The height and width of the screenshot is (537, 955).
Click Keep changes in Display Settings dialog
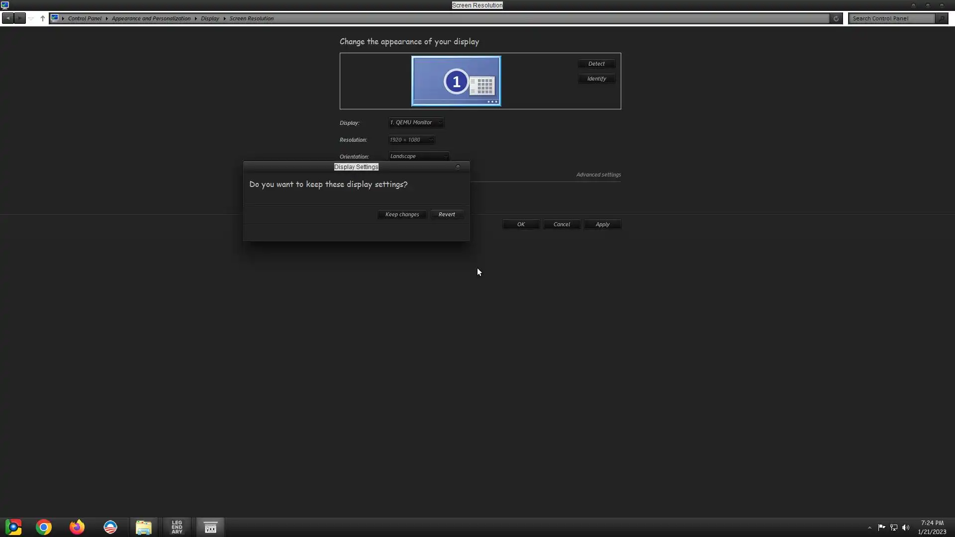coord(402,214)
